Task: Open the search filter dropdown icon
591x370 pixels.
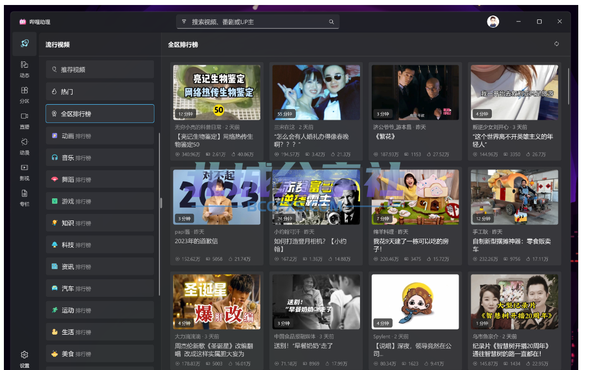Action: click(x=184, y=22)
